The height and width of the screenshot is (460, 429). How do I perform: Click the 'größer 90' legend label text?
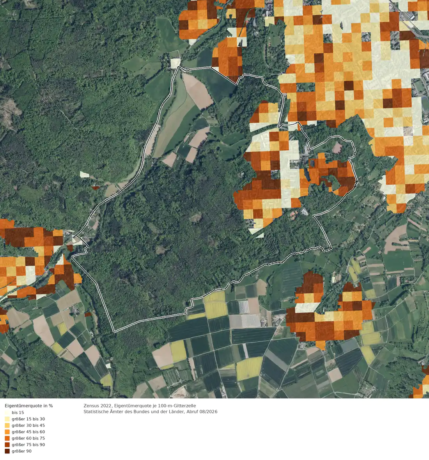point(22,451)
